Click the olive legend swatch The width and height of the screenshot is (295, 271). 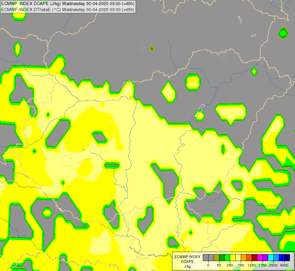pos(217,257)
